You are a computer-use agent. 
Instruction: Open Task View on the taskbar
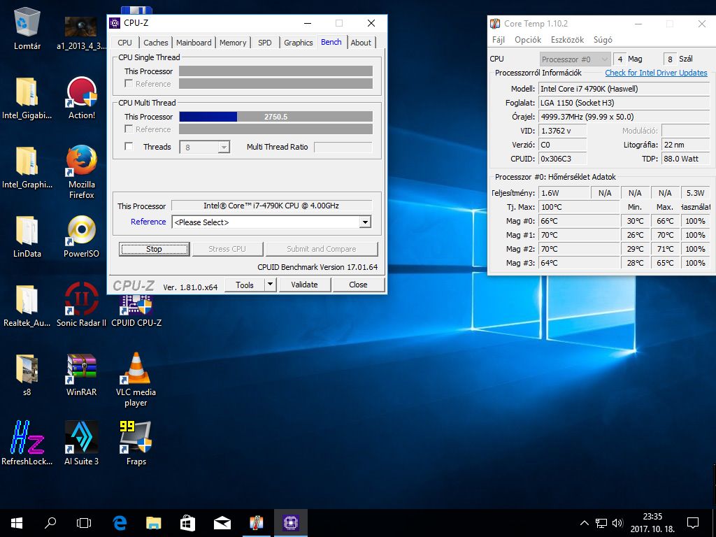[84, 523]
